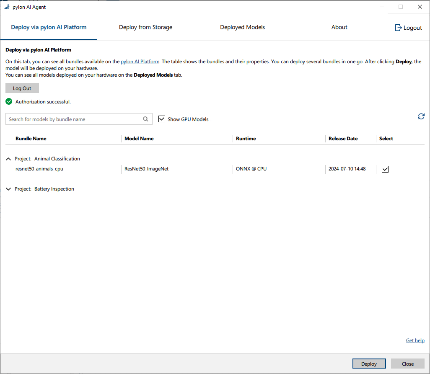Image resolution: width=430 pixels, height=374 pixels.
Task: Click the 2024-07-10 14:48 release date
Action: click(x=347, y=169)
